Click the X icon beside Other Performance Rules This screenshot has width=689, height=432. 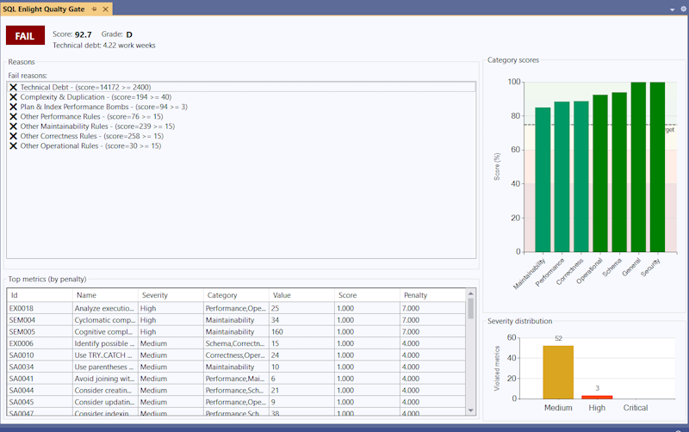(14, 116)
